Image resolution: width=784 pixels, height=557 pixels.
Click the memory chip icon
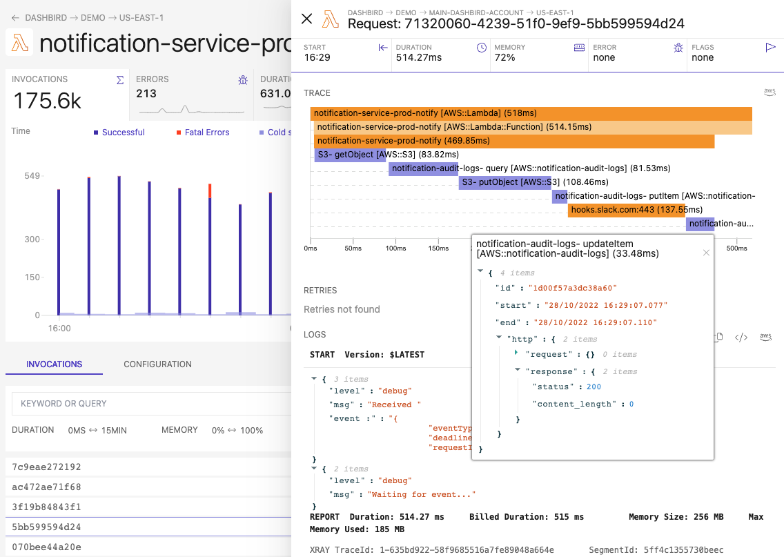coord(580,48)
